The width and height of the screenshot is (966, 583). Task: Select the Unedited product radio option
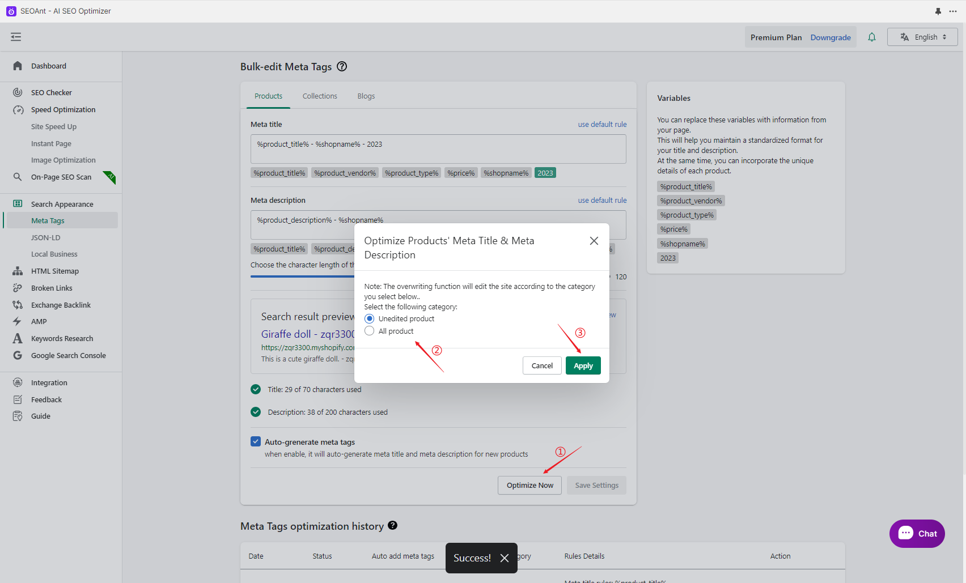pyautogui.click(x=369, y=318)
